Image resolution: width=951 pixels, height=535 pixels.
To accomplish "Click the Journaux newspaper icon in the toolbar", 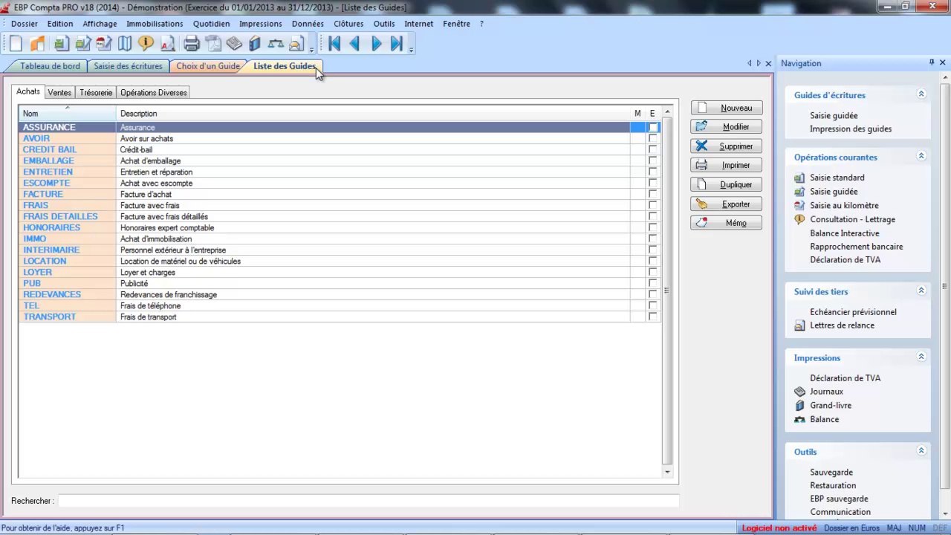I will pyautogui.click(x=235, y=44).
